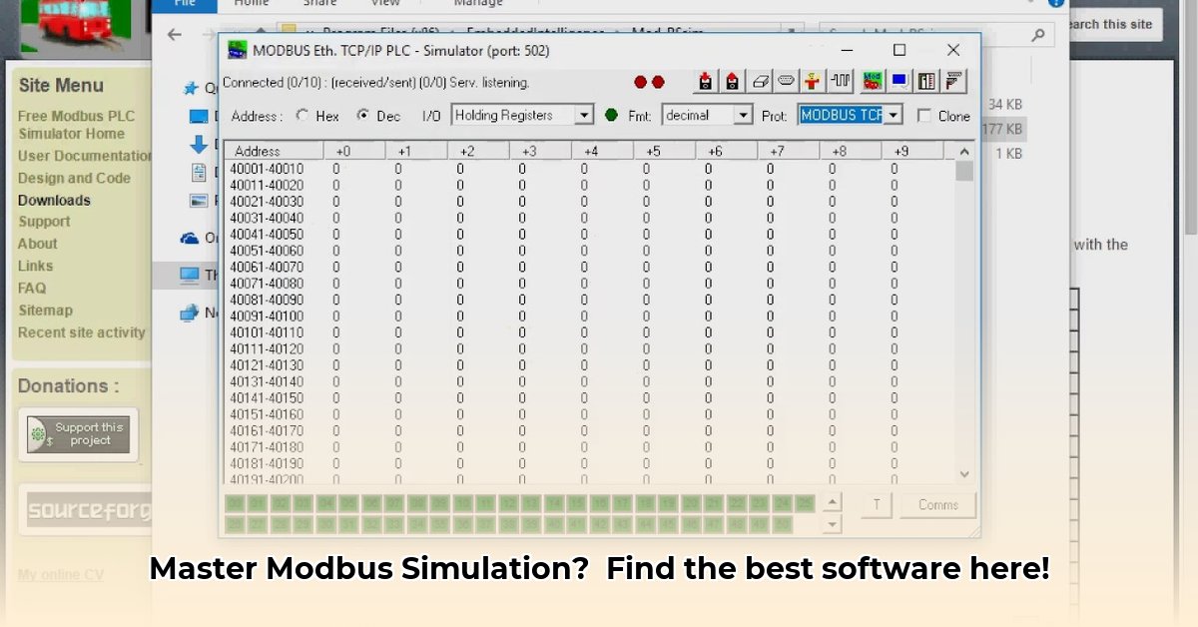This screenshot has width=1198, height=627.
Task: Click the Explorer search input field
Action: [x=936, y=35]
